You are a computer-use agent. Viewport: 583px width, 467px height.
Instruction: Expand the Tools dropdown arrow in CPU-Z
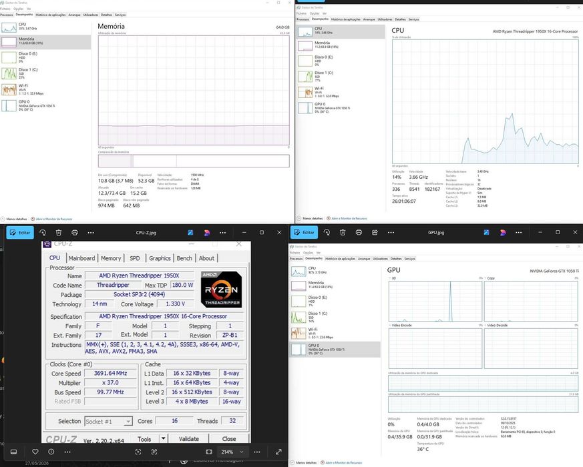tap(163, 439)
